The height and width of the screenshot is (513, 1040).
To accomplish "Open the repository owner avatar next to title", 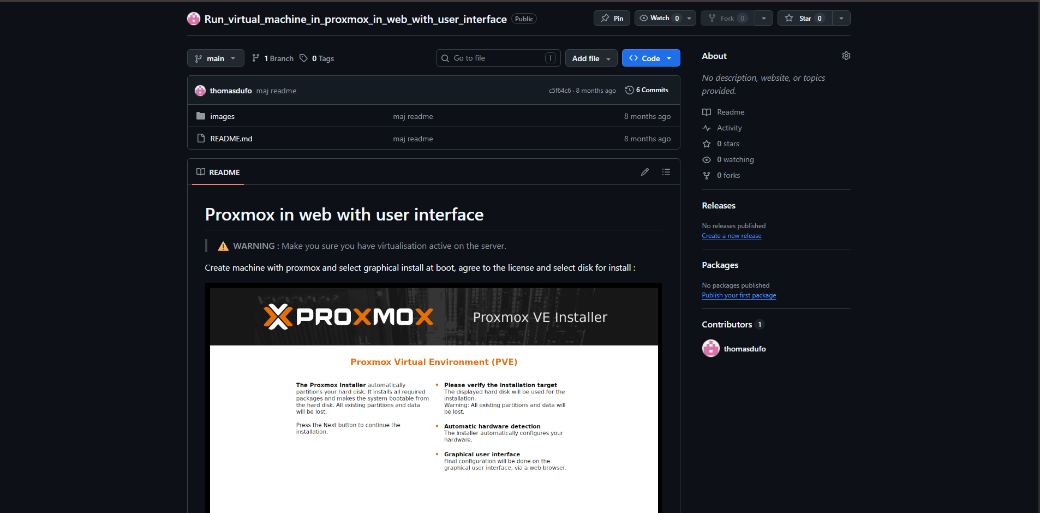I will pyautogui.click(x=194, y=19).
